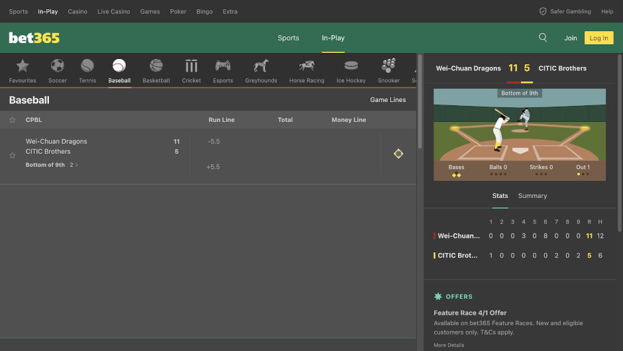Click the baseball diamond match tracker icon
Image resolution: width=623 pixels, height=351 pixels.
coord(398,154)
